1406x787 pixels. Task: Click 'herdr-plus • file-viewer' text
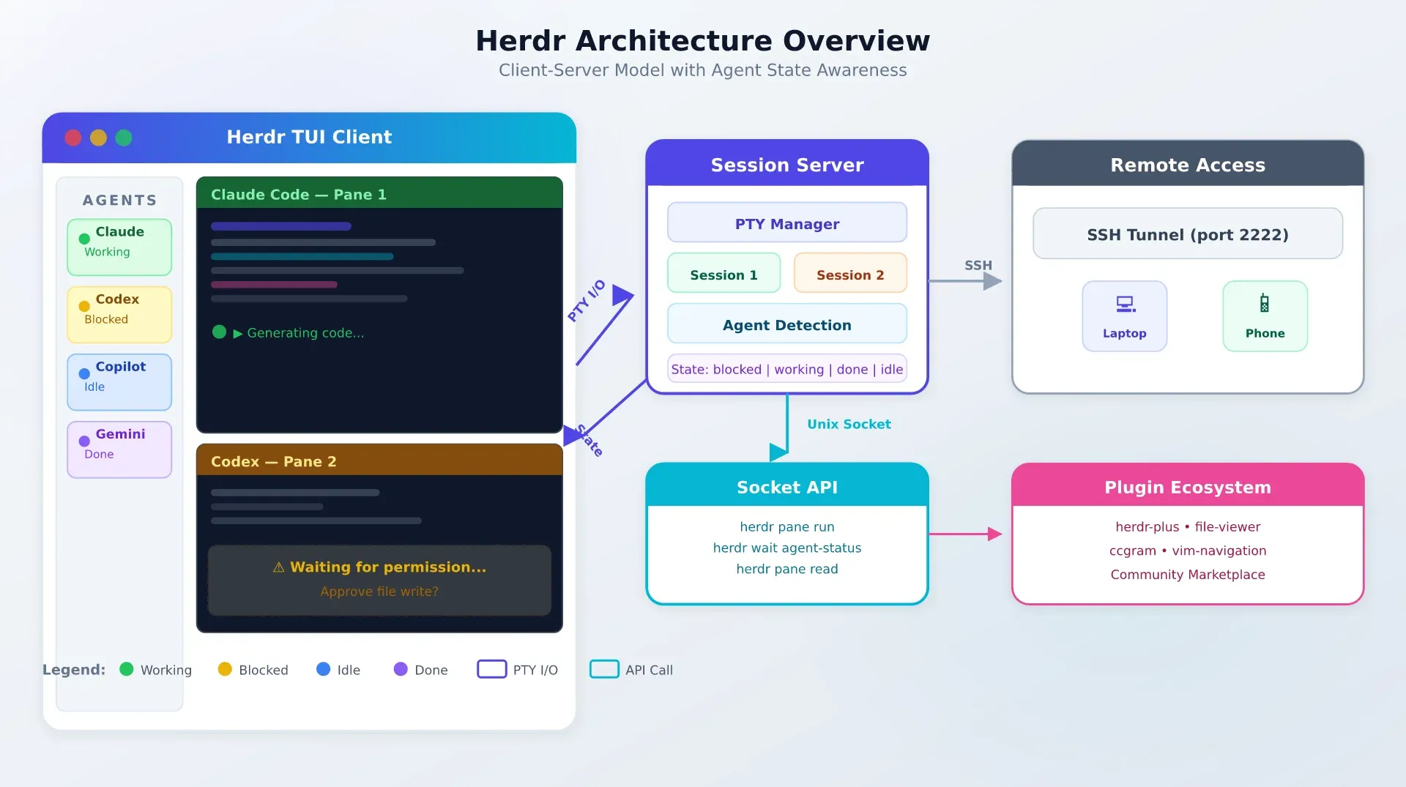pyautogui.click(x=1188, y=526)
